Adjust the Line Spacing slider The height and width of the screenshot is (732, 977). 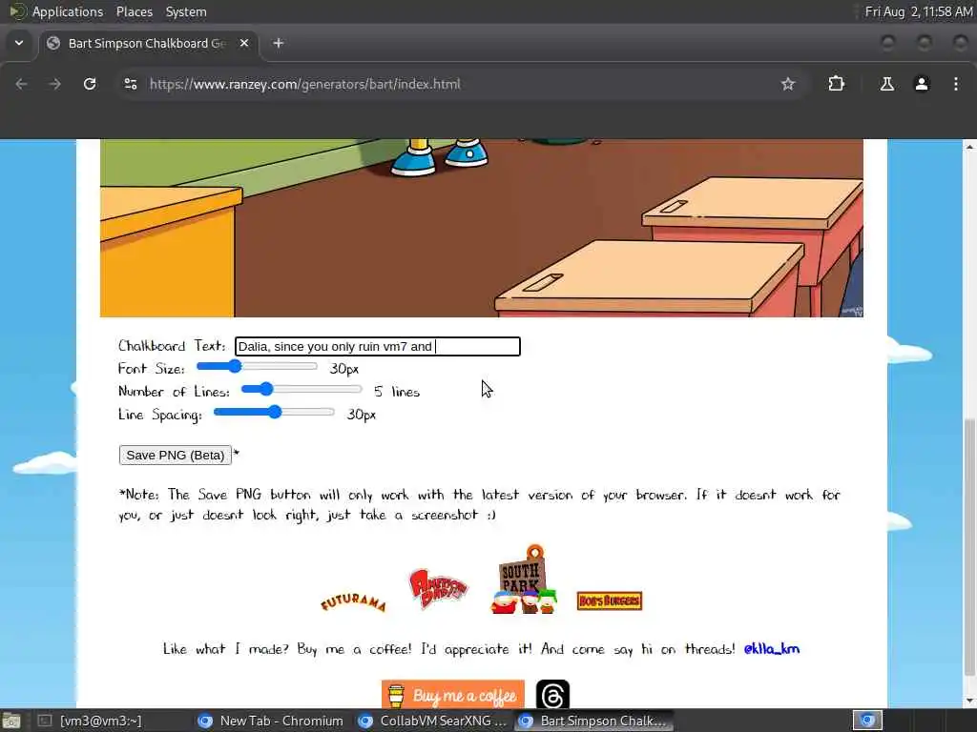(x=274, y=412)
